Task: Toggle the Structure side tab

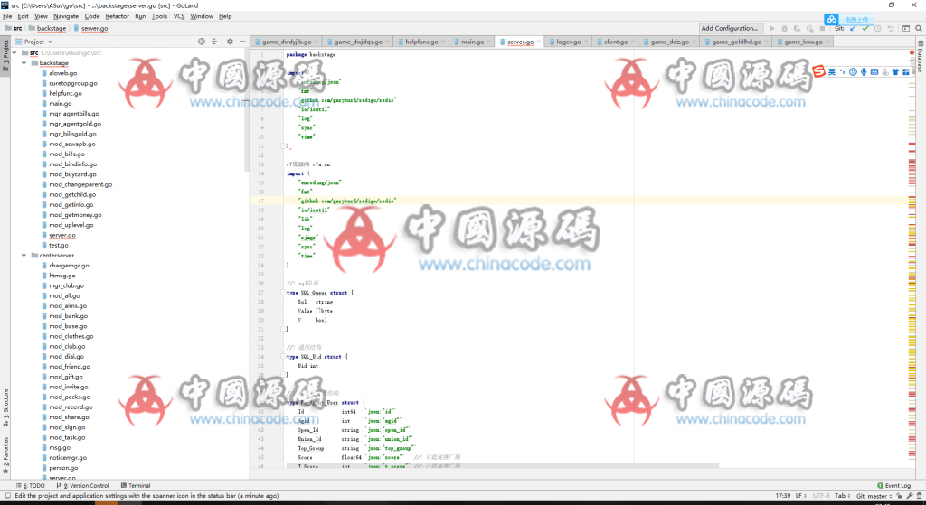Action: tap(5, 407)
